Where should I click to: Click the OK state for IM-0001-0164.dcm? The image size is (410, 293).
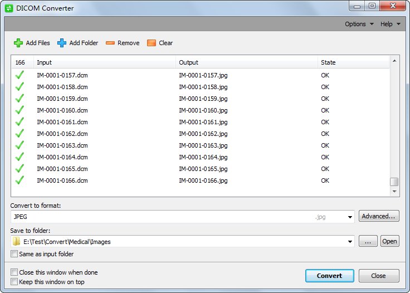click(x=325, y=157)
